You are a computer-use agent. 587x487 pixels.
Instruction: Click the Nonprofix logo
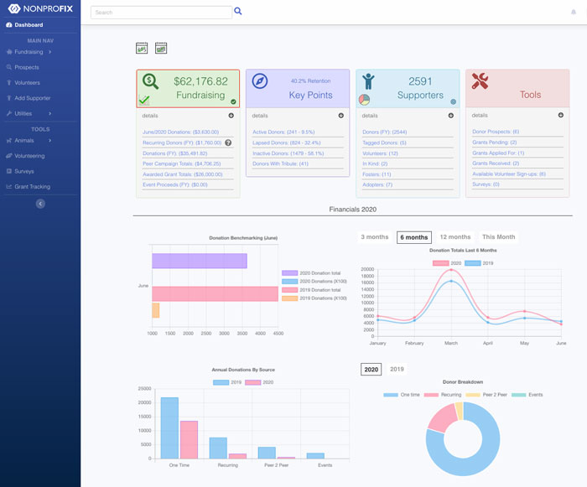click(40, 8)
